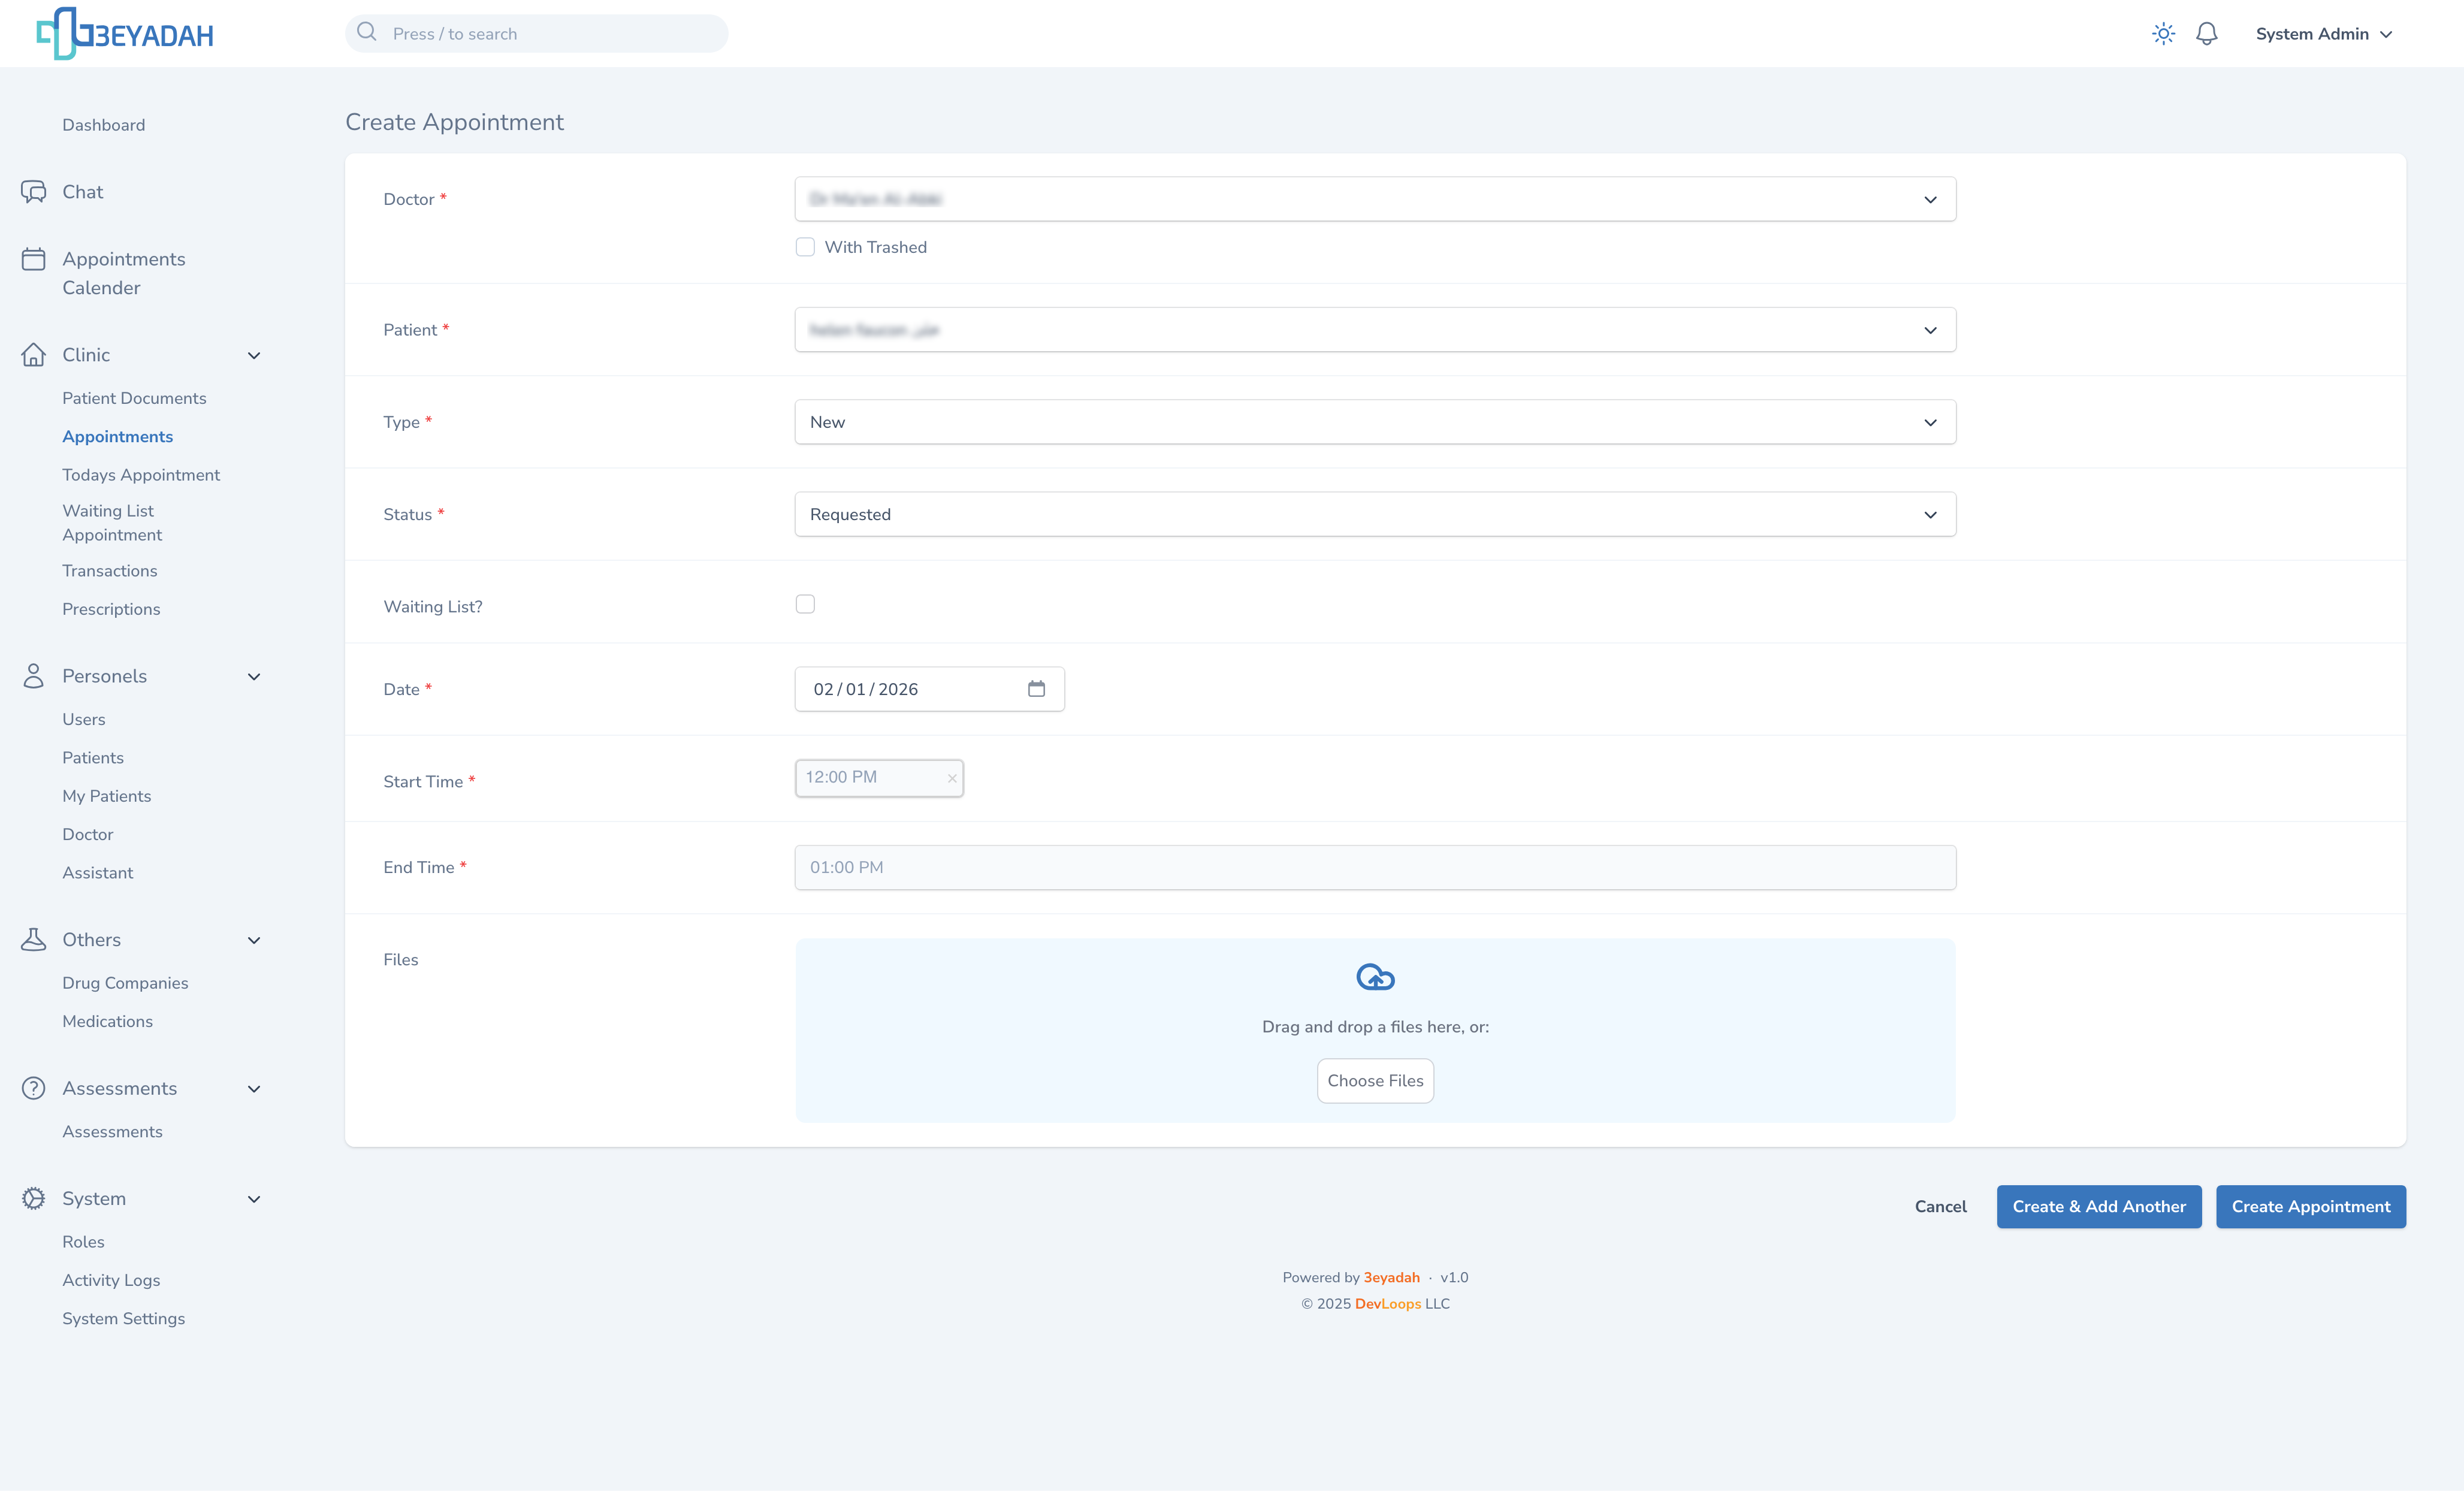Open Todays Appointment in the sidebar
Image resolution: width=2464 pixels, height=1492 pixels.
pos(141,475)
